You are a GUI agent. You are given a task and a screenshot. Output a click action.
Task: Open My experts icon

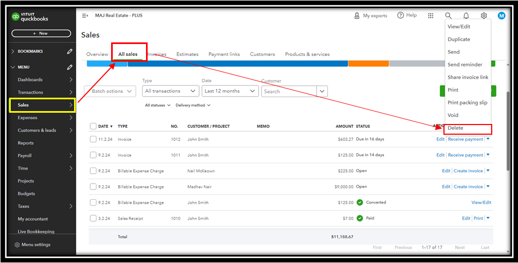coord(357,16)
